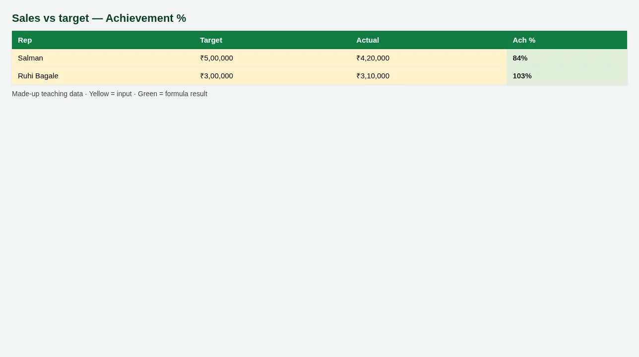Click the Rep column header
The width and height of the screenshot is (639, 357).
(x=103, y=40)
